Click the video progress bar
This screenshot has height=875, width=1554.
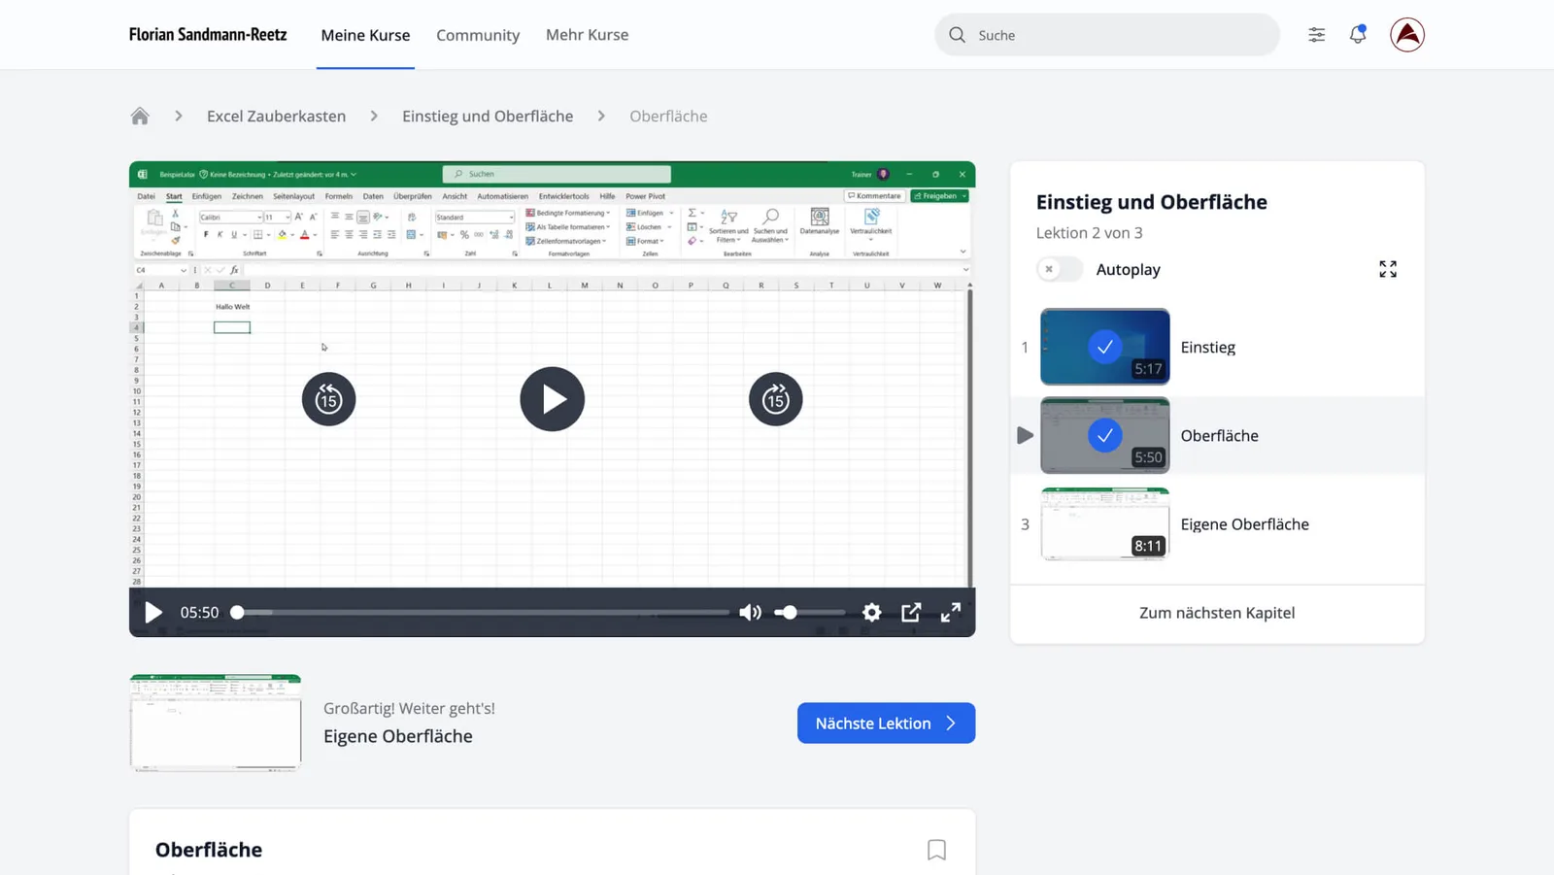tap(482, 613)
